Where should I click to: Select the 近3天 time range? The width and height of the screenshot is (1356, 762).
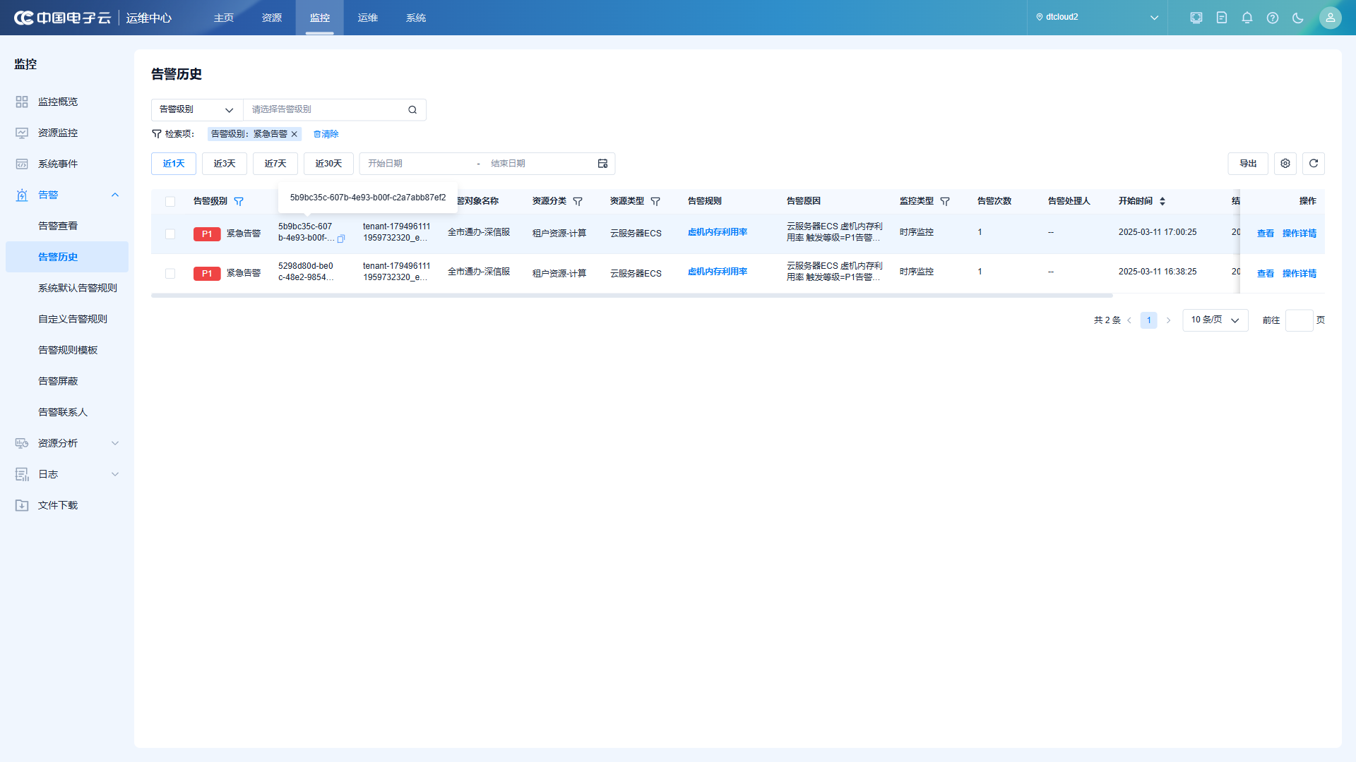coord(225,164)
